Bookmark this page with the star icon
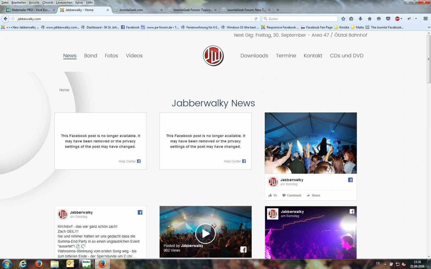The height and width of the screenshot is (269, 431). 343,19
